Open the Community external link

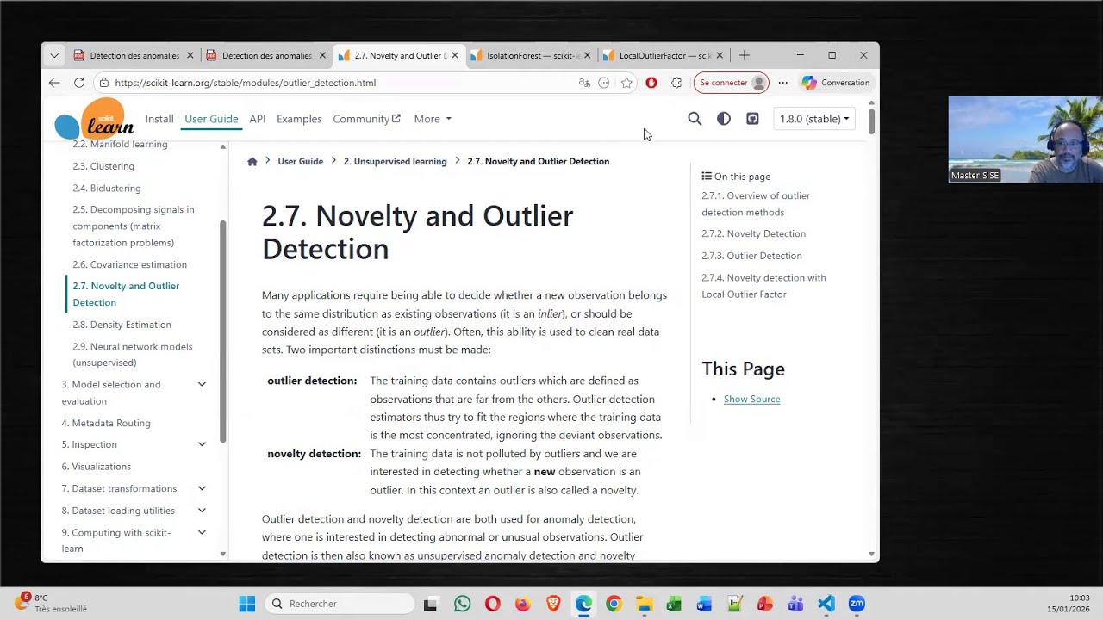click(367, 119)
